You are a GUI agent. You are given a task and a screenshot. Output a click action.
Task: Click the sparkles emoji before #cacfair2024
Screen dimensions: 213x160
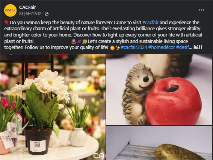pyautogui.click(x=118, y=48)
